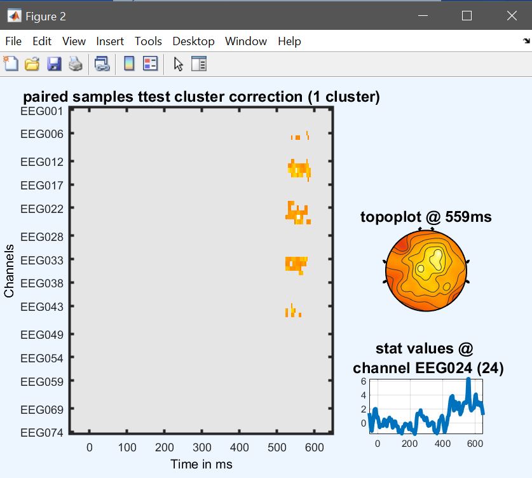This screenshot has height=478, width=532.
Task: Click the 'Time in ms' axis label
Action: point(201,464)
